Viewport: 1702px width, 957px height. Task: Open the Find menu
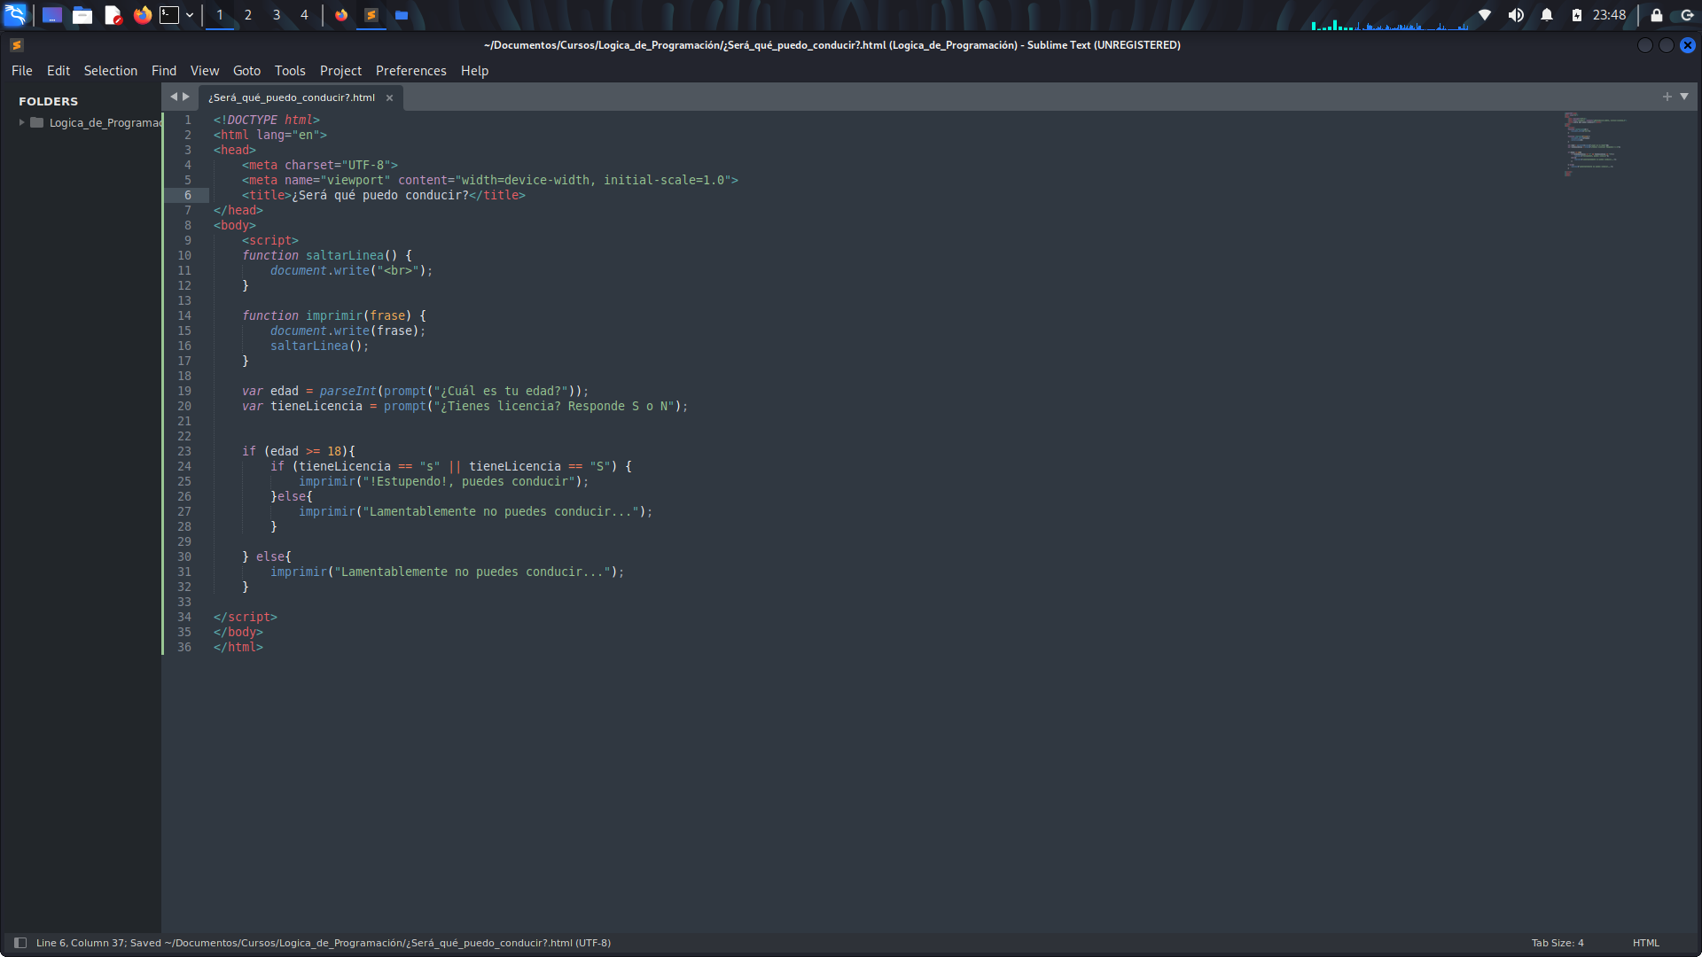click(x=164, y=71)
